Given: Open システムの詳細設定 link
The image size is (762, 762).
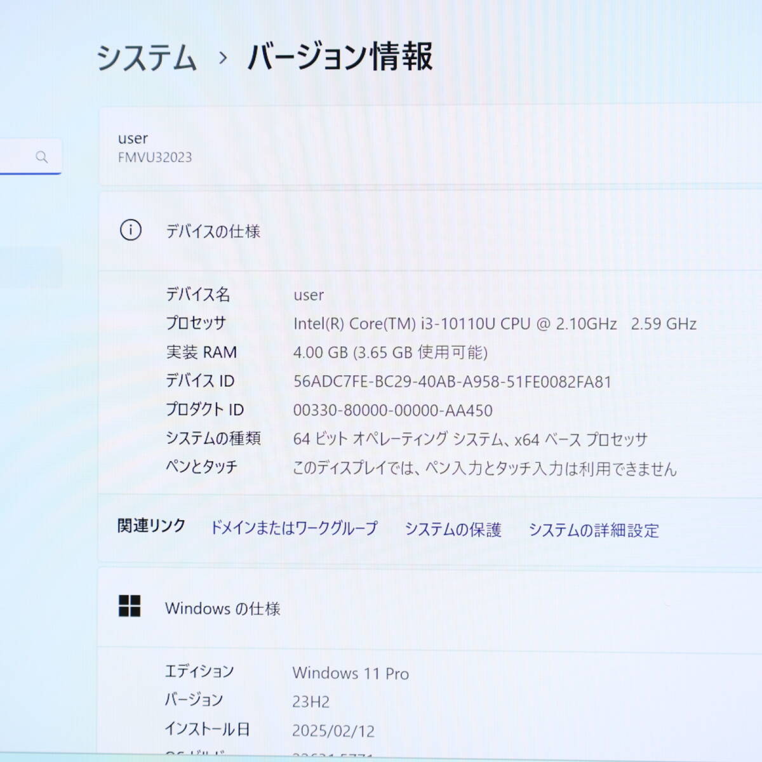Looking at the screenshot, I should (x=594, y=530).
